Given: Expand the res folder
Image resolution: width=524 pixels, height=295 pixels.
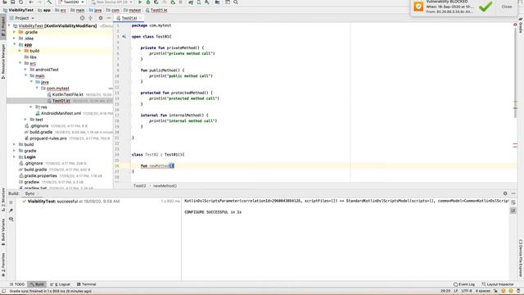Looking at the screenshot, I should click(31, 107).
